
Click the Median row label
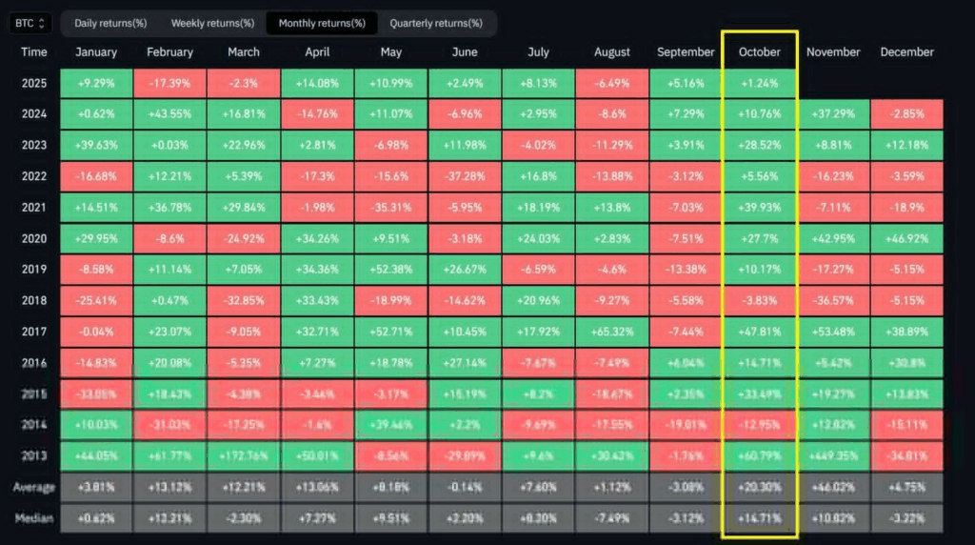point(33,518)
